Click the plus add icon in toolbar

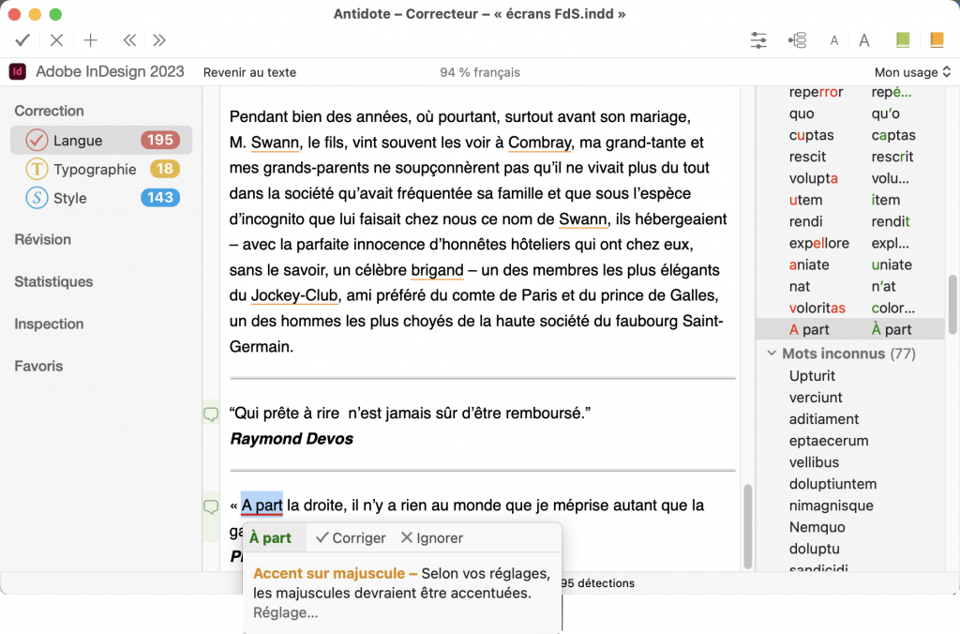(90, 40)
